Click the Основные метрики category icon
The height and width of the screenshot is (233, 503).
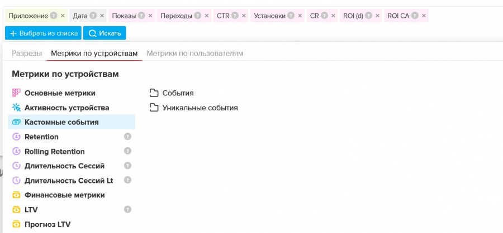coord(16,93)
